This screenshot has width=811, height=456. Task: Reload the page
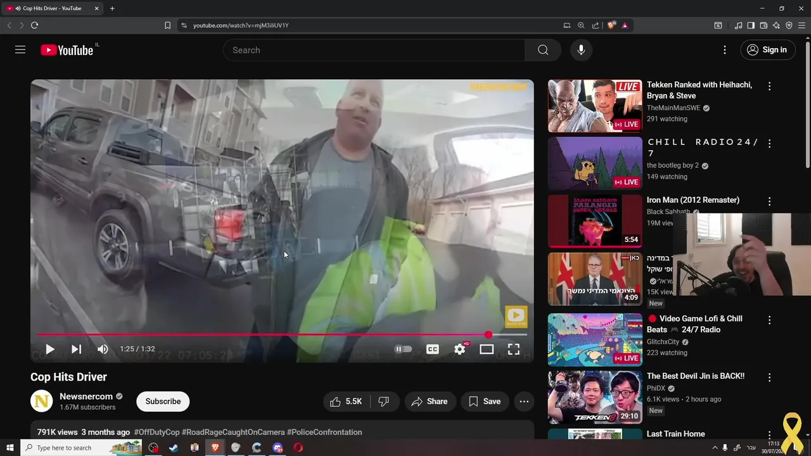34,25
